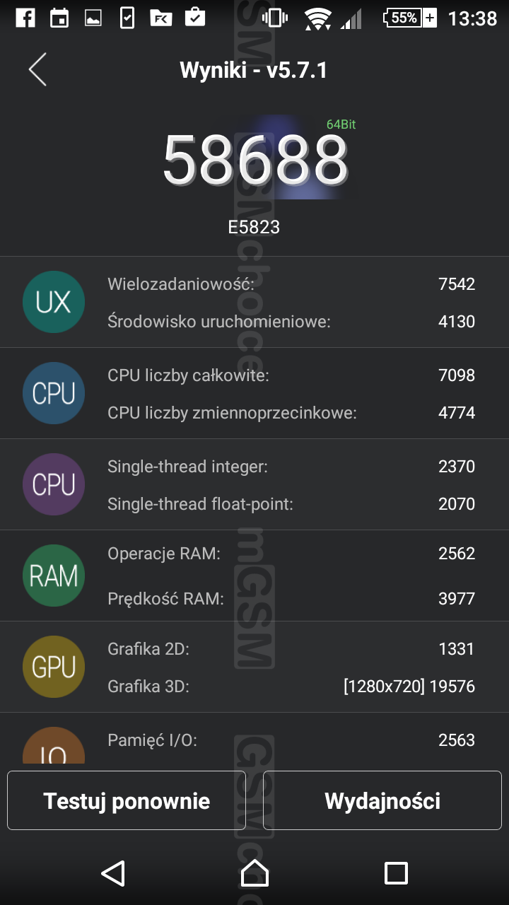This screenshot has width=509, height=905.
Task: Tap the green RAM category icon
Action: click(x=54, y=576)
